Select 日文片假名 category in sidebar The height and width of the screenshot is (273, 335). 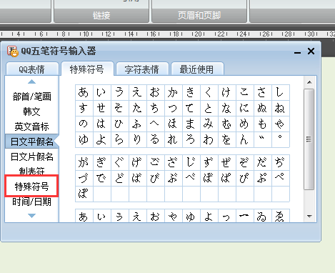(x=31, y=157)
